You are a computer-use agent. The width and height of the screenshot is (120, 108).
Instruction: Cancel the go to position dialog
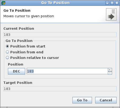click(x=106, y=100)
